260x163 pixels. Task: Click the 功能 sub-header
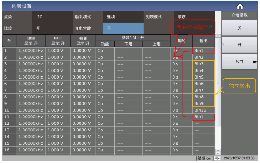[x=105, y=44]
